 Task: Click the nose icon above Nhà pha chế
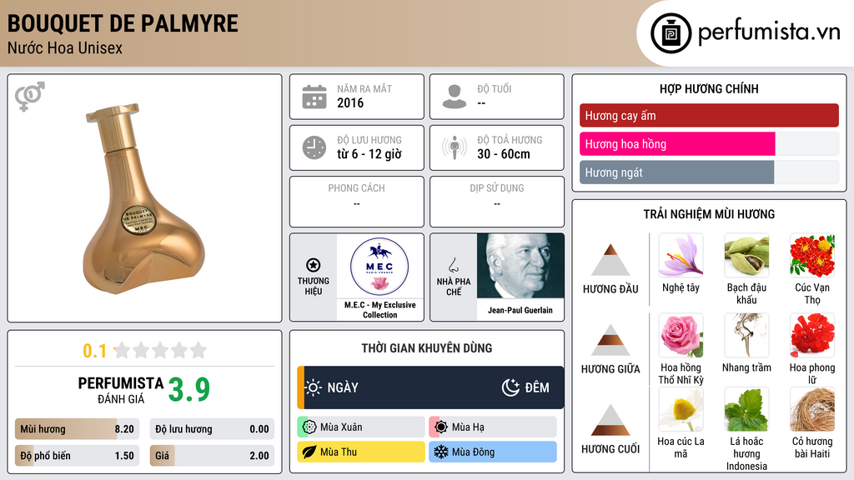point(453,265)
